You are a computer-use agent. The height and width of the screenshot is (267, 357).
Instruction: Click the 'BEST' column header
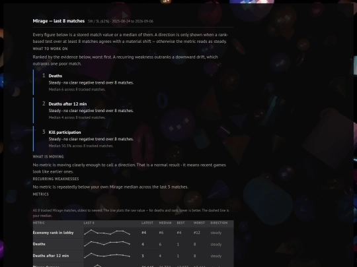(x=180, y=223)
